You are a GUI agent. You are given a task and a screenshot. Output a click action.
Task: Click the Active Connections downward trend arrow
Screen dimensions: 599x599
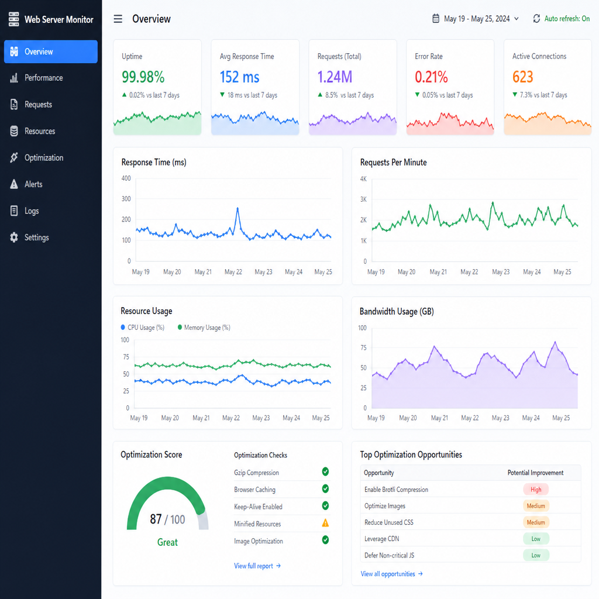point(515,94)
